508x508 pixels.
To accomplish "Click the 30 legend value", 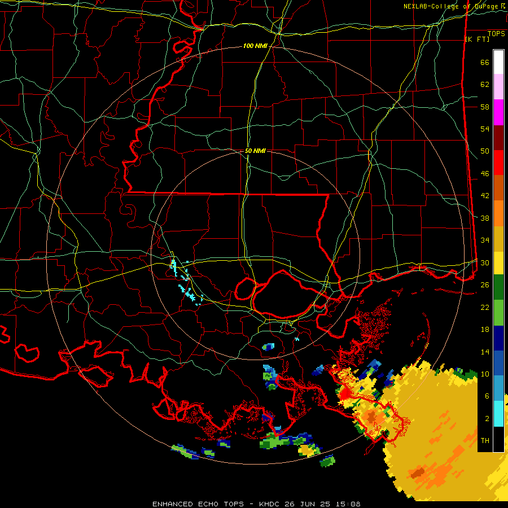I will (x=485, y=262).
